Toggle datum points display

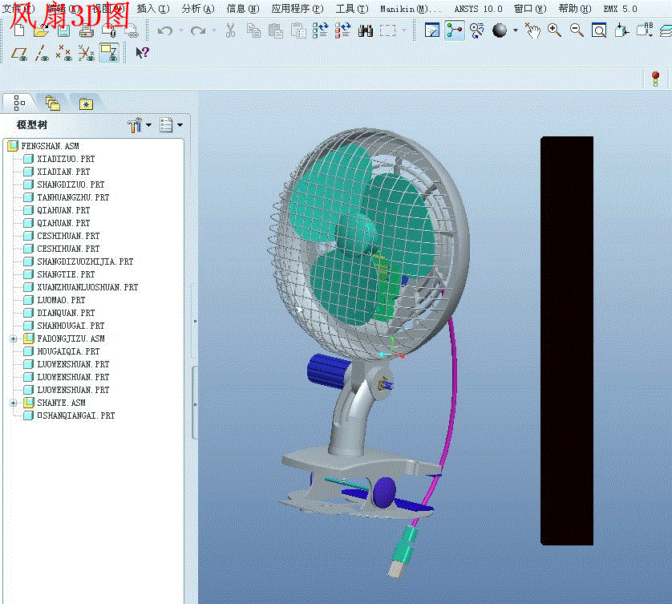coord(64,53)
